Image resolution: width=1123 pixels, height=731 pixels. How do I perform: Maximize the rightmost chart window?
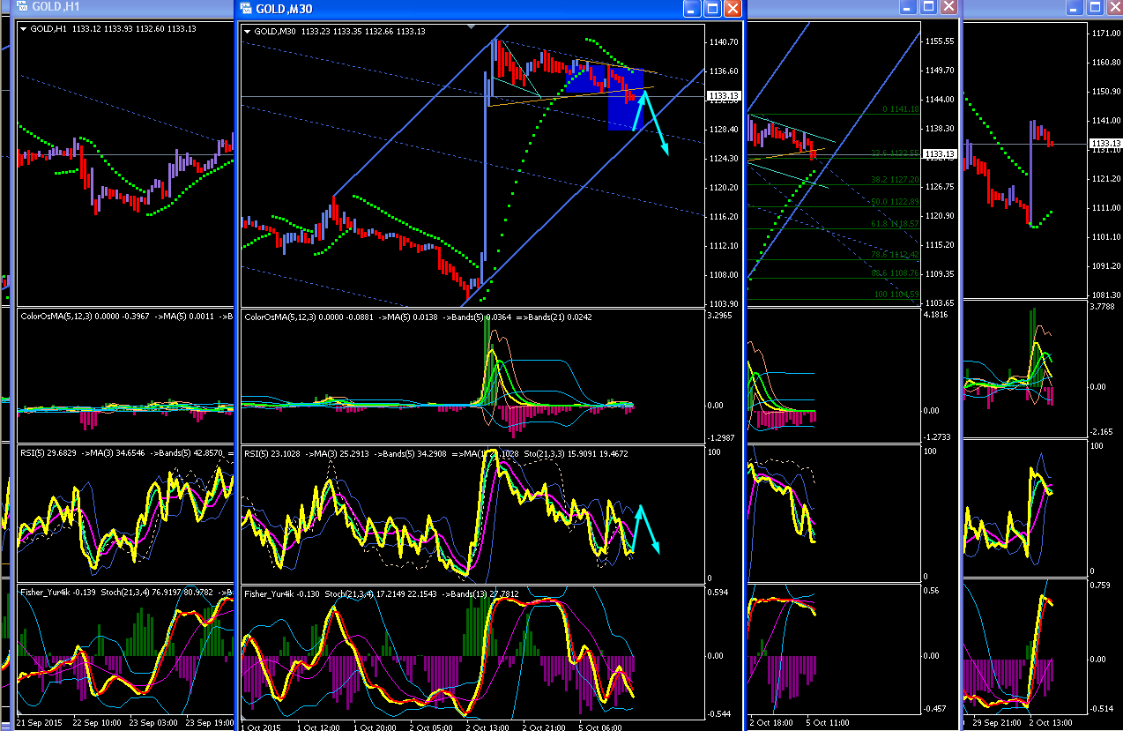pyautogui.click(x=1097, y=6)
